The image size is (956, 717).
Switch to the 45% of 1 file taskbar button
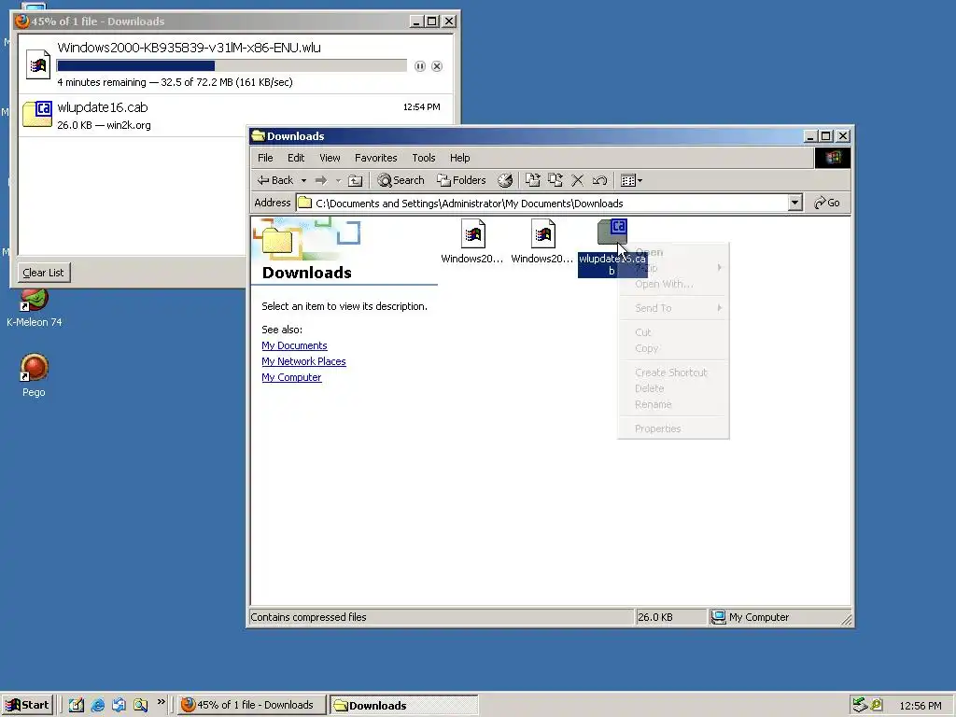(x=251, y=706)
